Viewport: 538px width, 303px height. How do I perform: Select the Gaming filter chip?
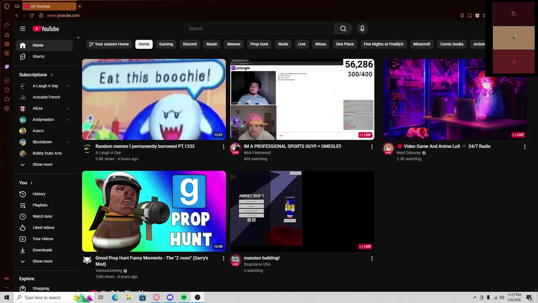pos(166,44)
